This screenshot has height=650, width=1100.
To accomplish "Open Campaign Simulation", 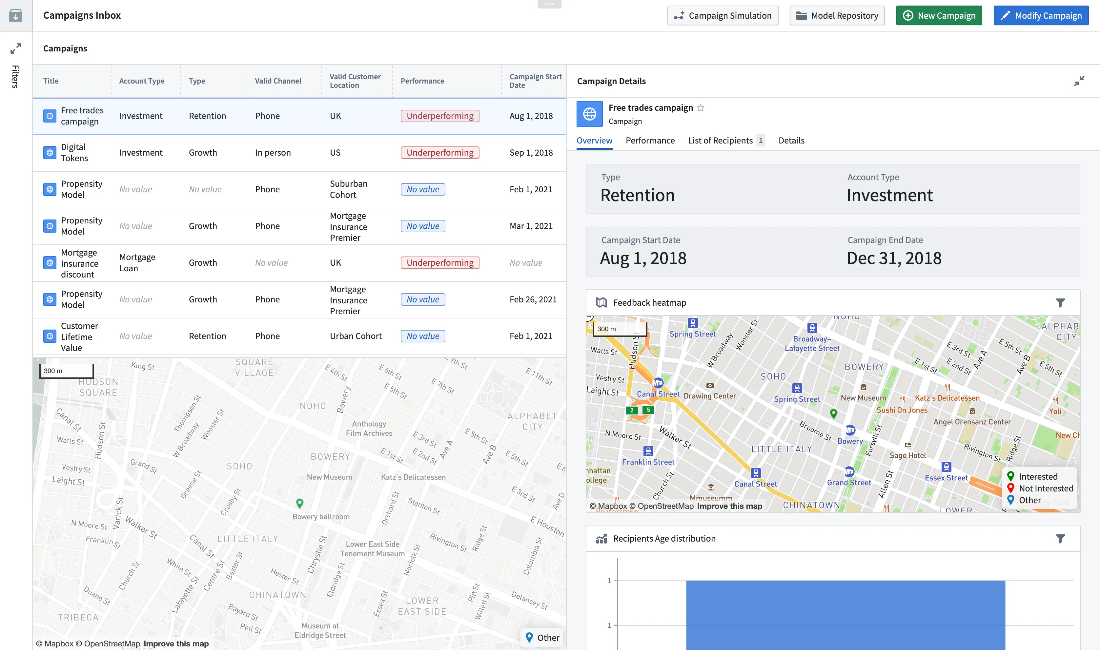I will (723, 16).
